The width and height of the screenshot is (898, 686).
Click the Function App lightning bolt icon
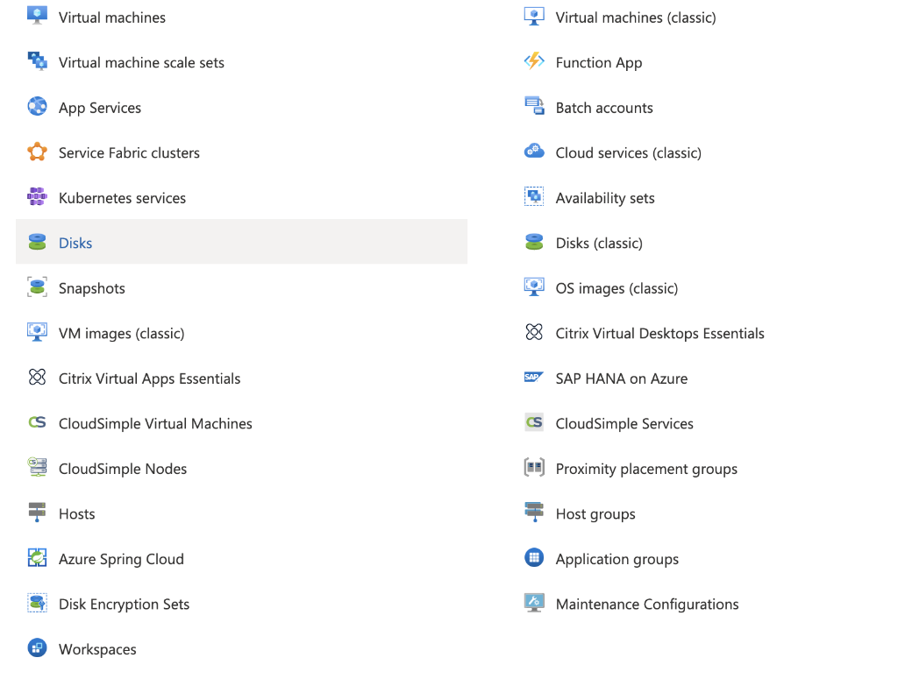click(x=534, y=60)
